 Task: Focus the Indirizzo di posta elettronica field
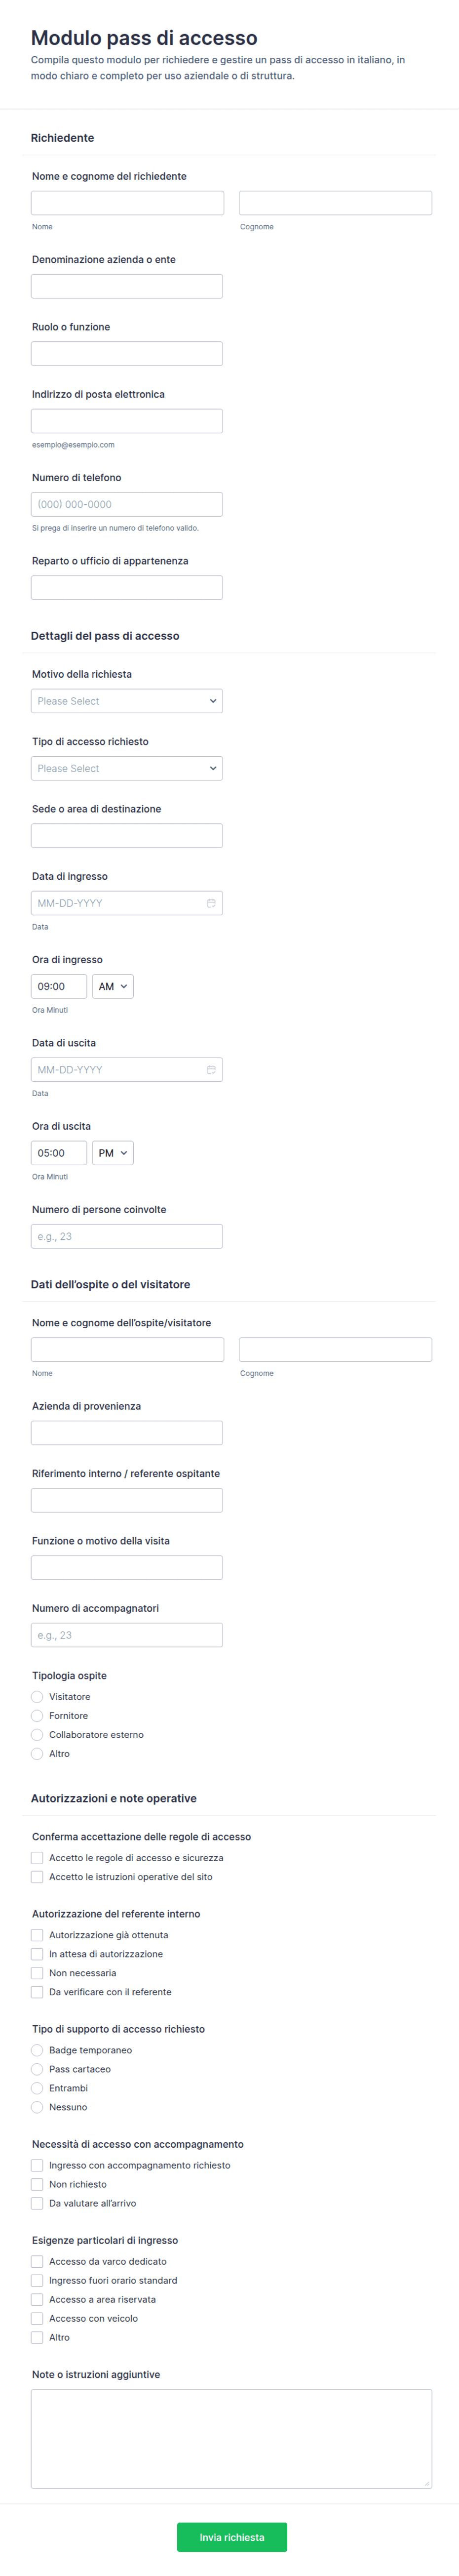pyautogui.click(x=127, y=421)
